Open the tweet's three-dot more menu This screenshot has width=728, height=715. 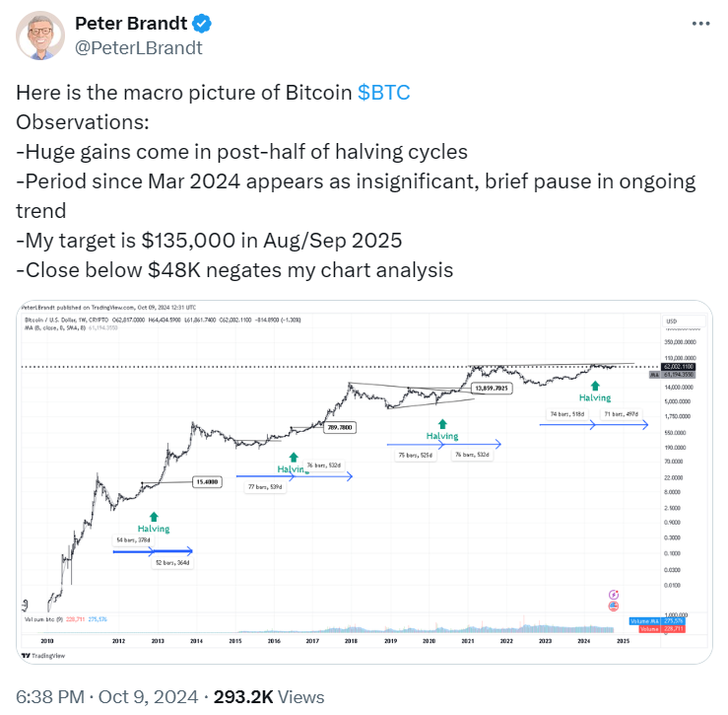coord(700,24)
